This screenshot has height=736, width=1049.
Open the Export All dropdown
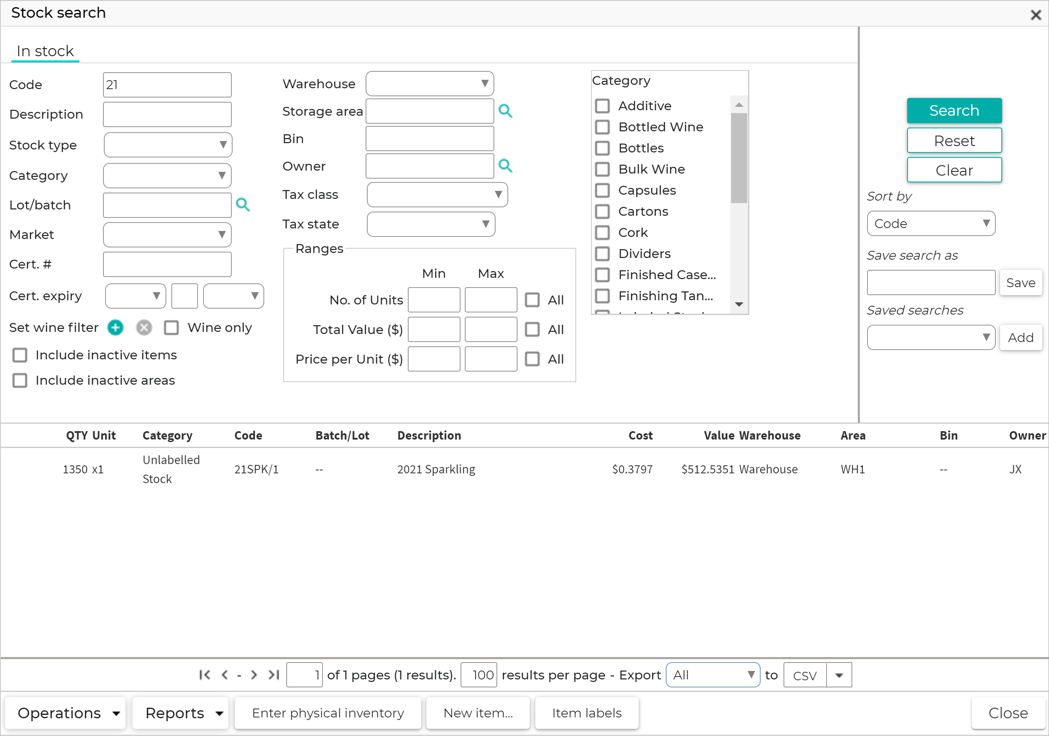click(x=713, y=675)
